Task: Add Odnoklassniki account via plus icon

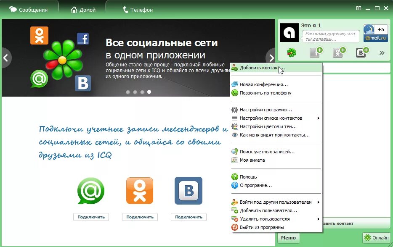Action: coord(339,53)
